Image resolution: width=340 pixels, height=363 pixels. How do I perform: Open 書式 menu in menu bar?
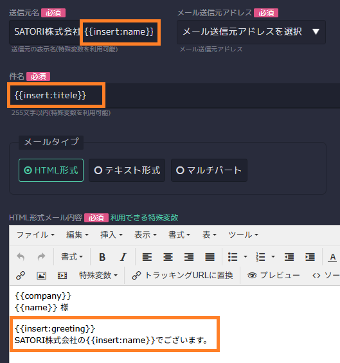pos(179,235)
